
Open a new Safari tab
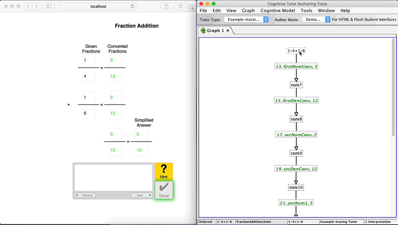(192, 8)
